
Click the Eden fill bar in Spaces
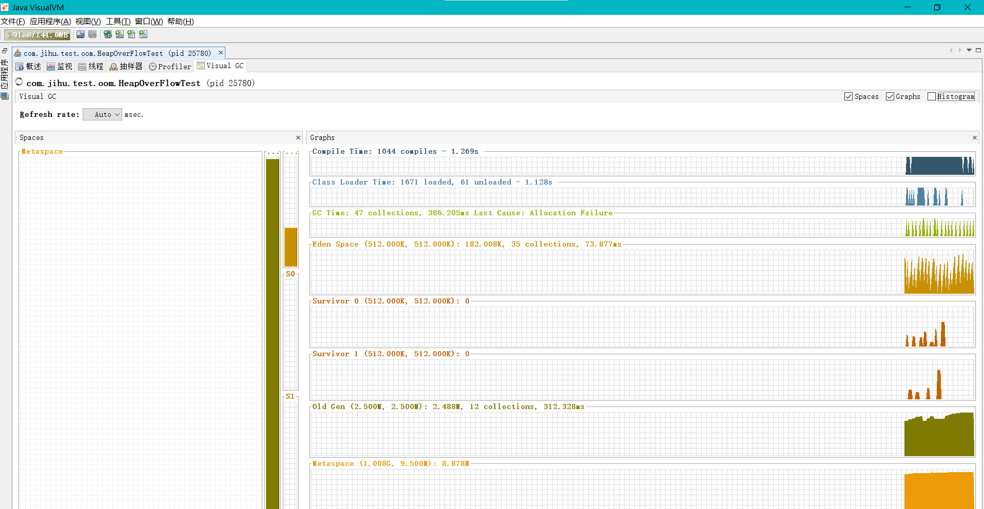point(291,247)
